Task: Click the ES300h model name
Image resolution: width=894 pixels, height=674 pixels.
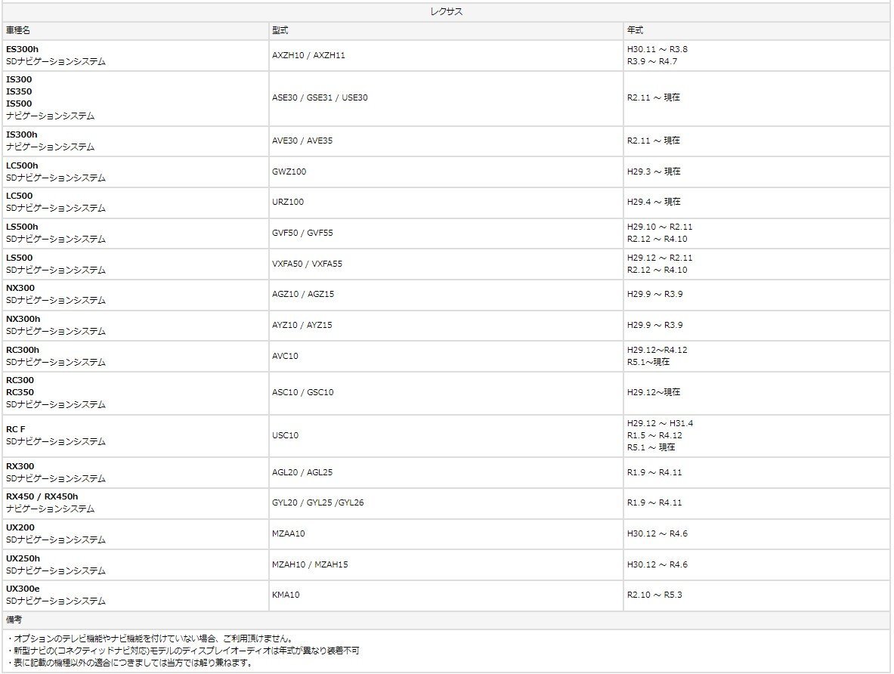Action: point(22,50)
